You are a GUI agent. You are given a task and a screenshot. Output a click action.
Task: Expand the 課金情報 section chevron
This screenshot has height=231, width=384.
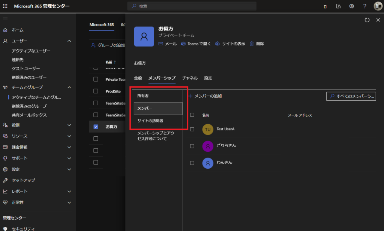coord(69,147)
